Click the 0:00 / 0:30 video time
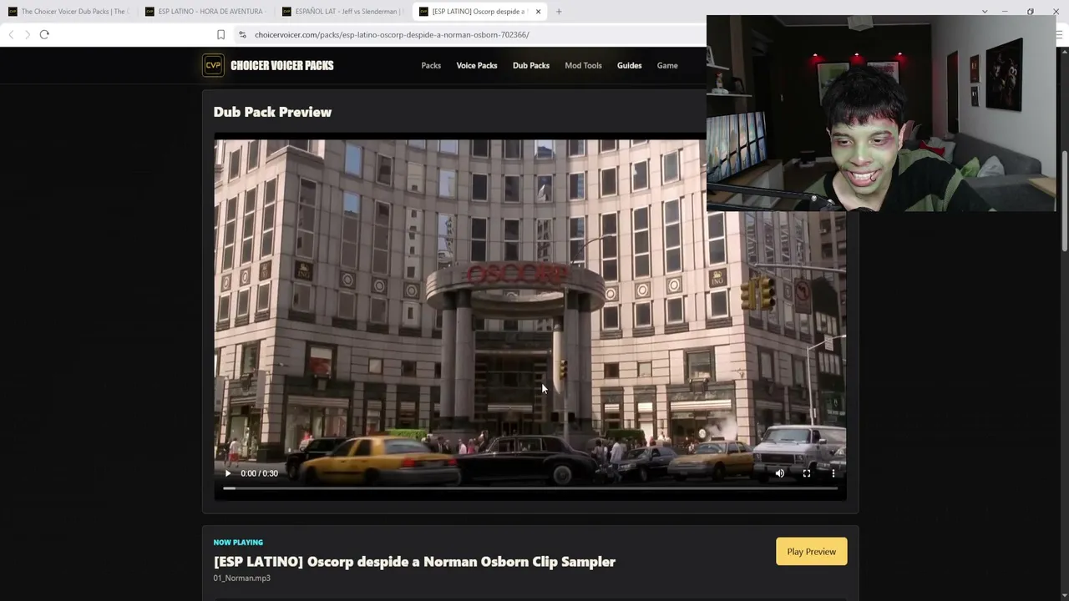Image resolution: width=1069 pixels, height=601 pixels. click(259, 473)
